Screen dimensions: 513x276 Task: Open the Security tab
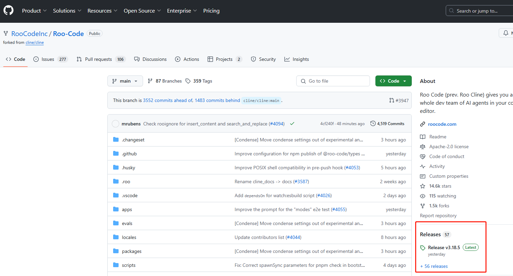pyautogui.click(x=263, y=59)
